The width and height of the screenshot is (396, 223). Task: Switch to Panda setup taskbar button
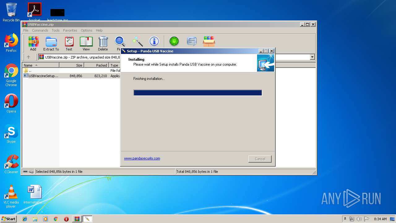pyautogui.click(x=88, y=219)
